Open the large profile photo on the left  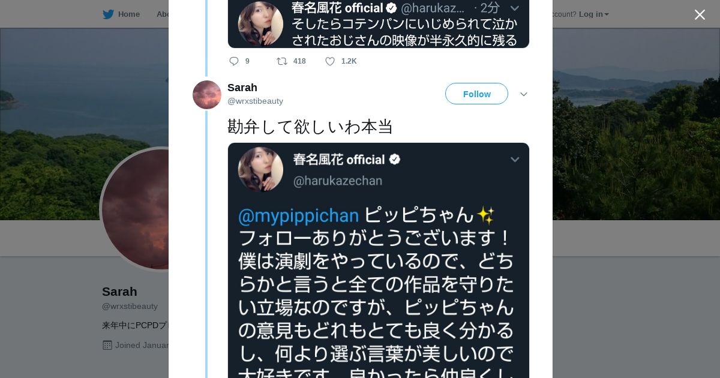135,209
